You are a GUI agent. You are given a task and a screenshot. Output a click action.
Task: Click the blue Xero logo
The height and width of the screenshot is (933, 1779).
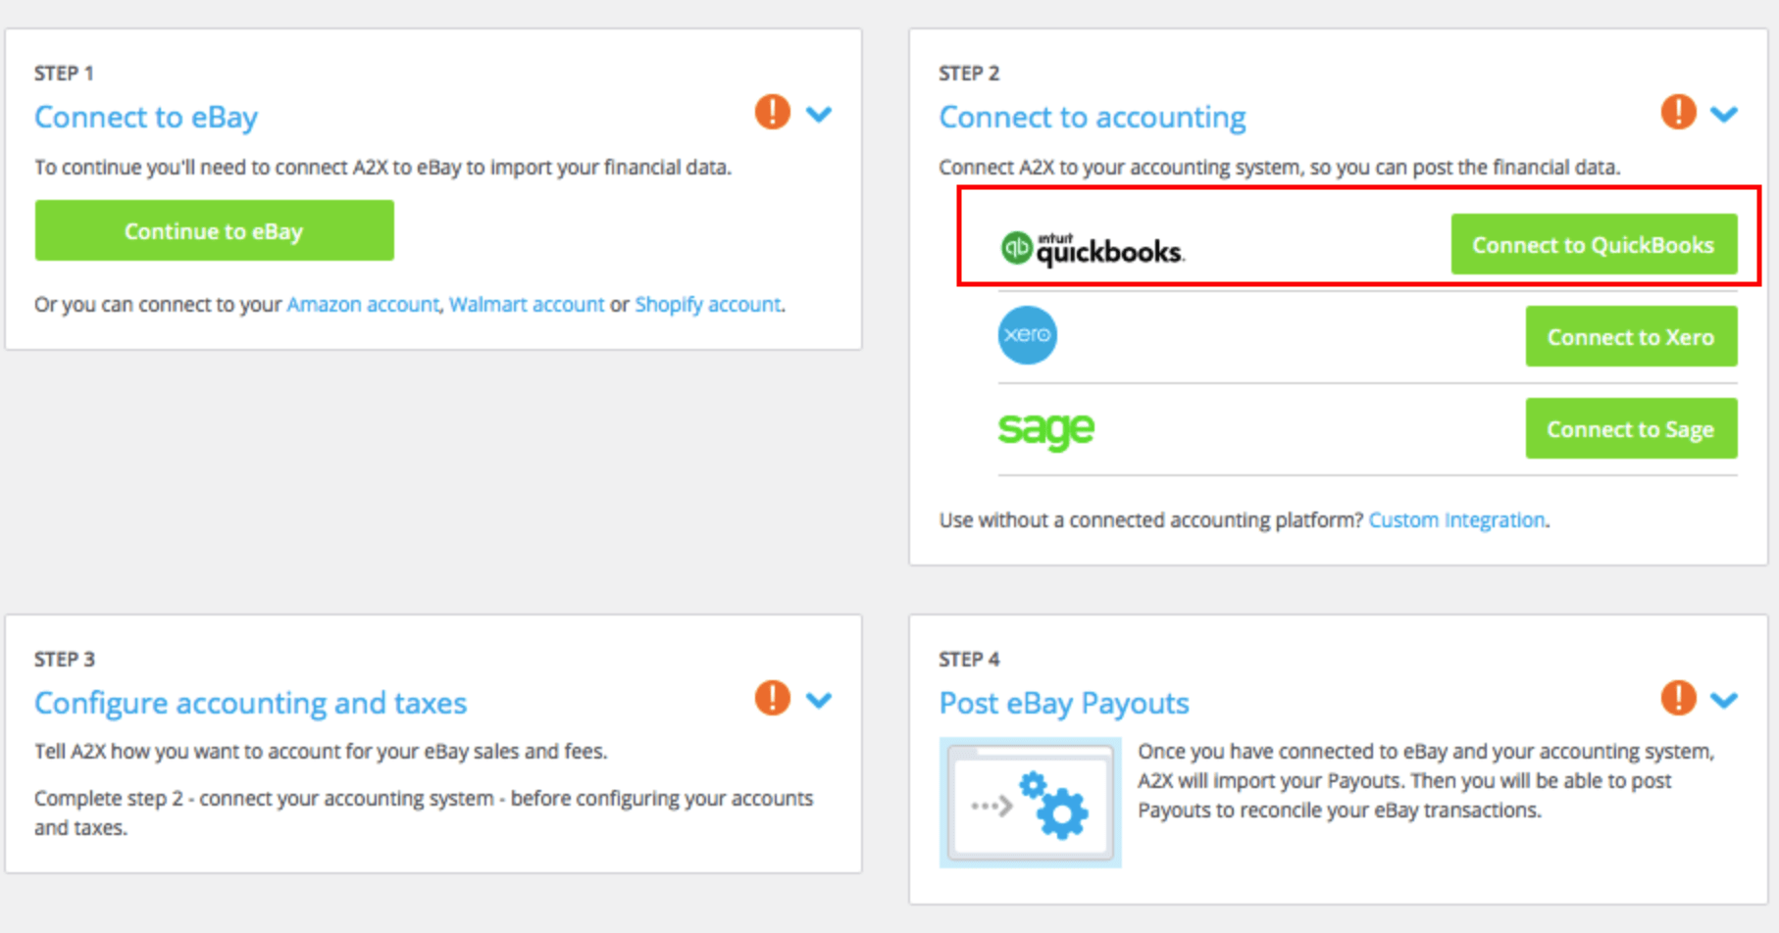[x=1027, y=335]
